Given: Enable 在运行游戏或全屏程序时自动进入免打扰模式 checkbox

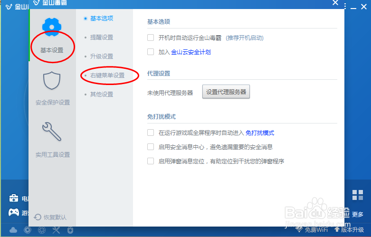Looking at the screenshot, I should point(151,133).
